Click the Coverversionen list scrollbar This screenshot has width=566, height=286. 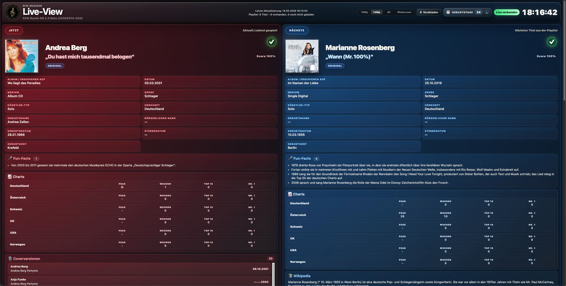(x=273, y=274)
